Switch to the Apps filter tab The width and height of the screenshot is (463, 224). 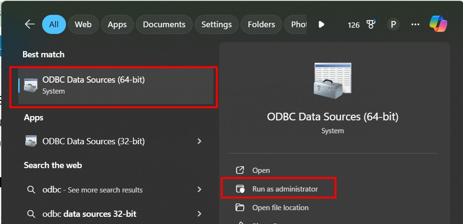(x=117, y=24)
